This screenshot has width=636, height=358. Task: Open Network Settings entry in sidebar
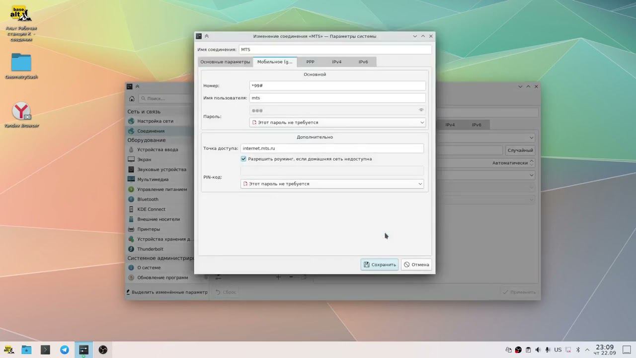click(x=159, y=121)
